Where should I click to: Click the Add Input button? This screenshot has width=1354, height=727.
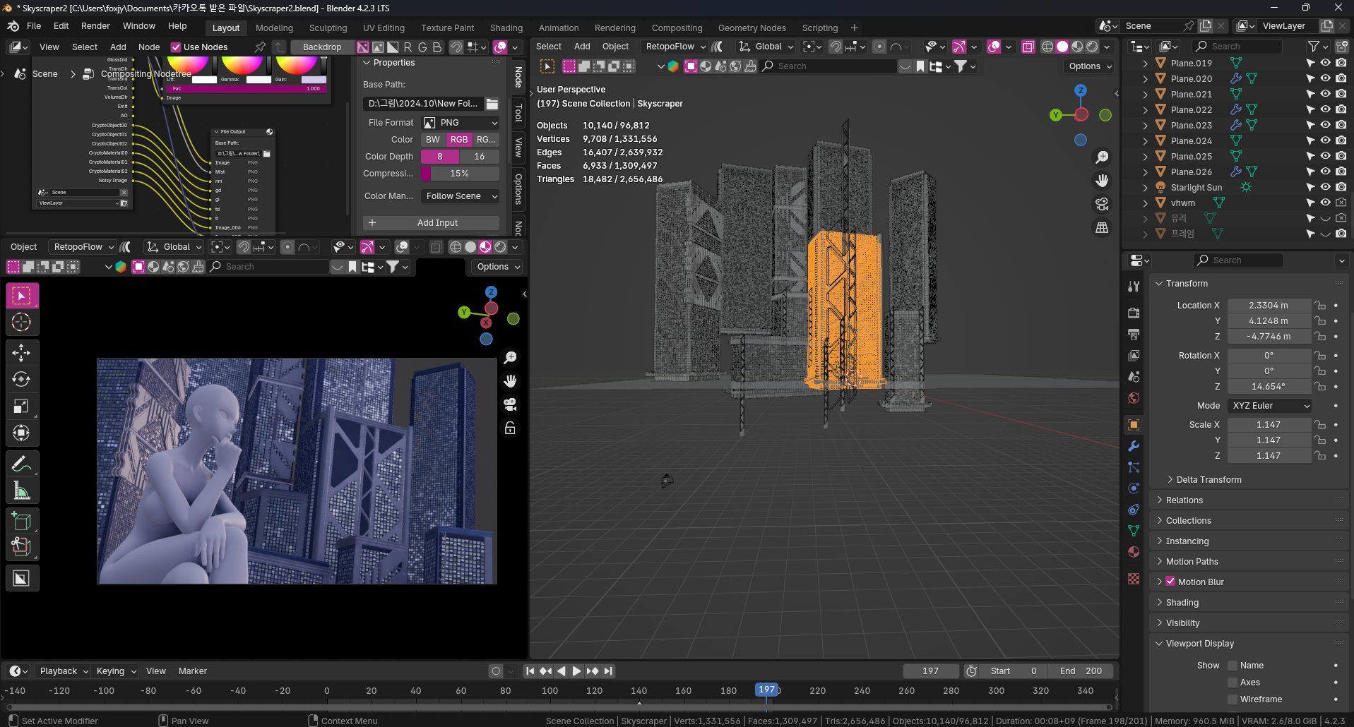tap(431, 223)
